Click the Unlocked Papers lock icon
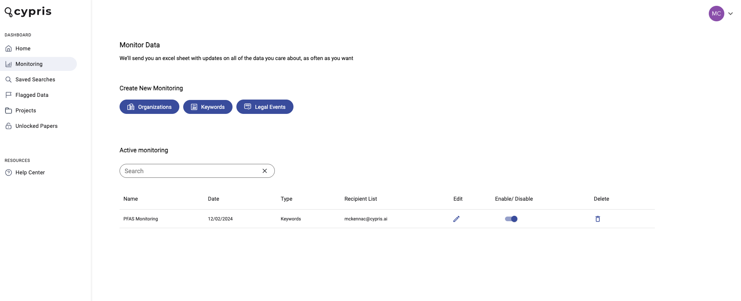Image resolution: width=741 pixels, height=301 pixels. 9,126
